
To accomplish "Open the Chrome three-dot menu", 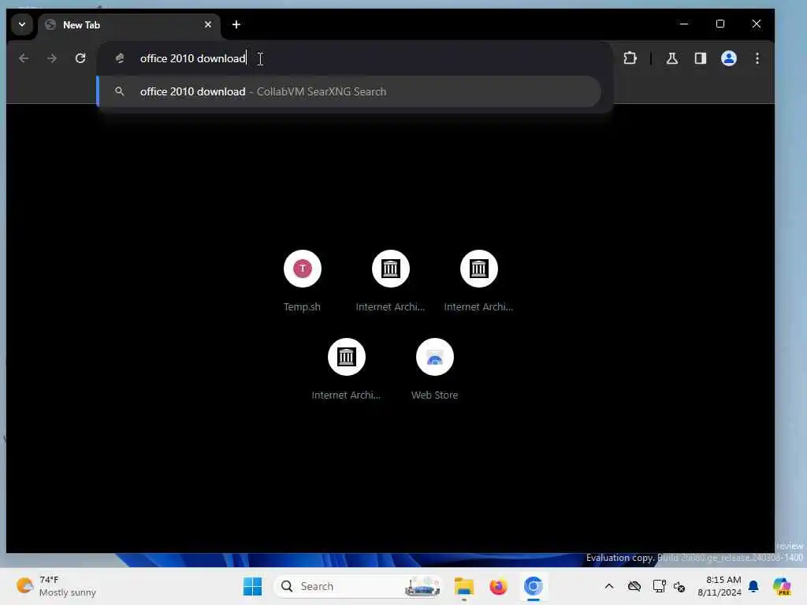I will 757,58.
